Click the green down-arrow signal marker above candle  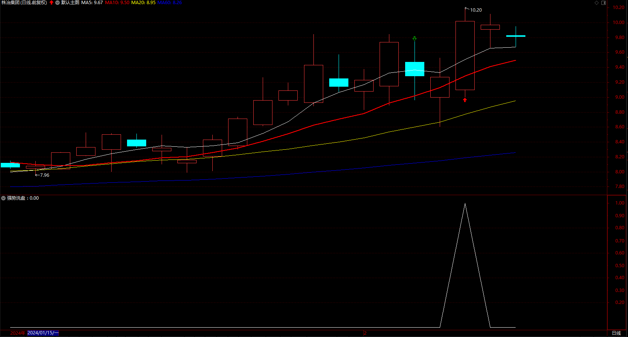click(415, 39)
